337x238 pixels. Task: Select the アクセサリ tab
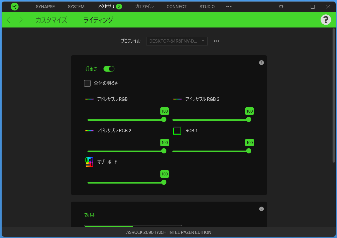[106, 7]
